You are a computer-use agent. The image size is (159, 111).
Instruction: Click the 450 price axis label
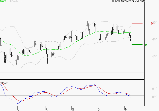pos(154,56)
